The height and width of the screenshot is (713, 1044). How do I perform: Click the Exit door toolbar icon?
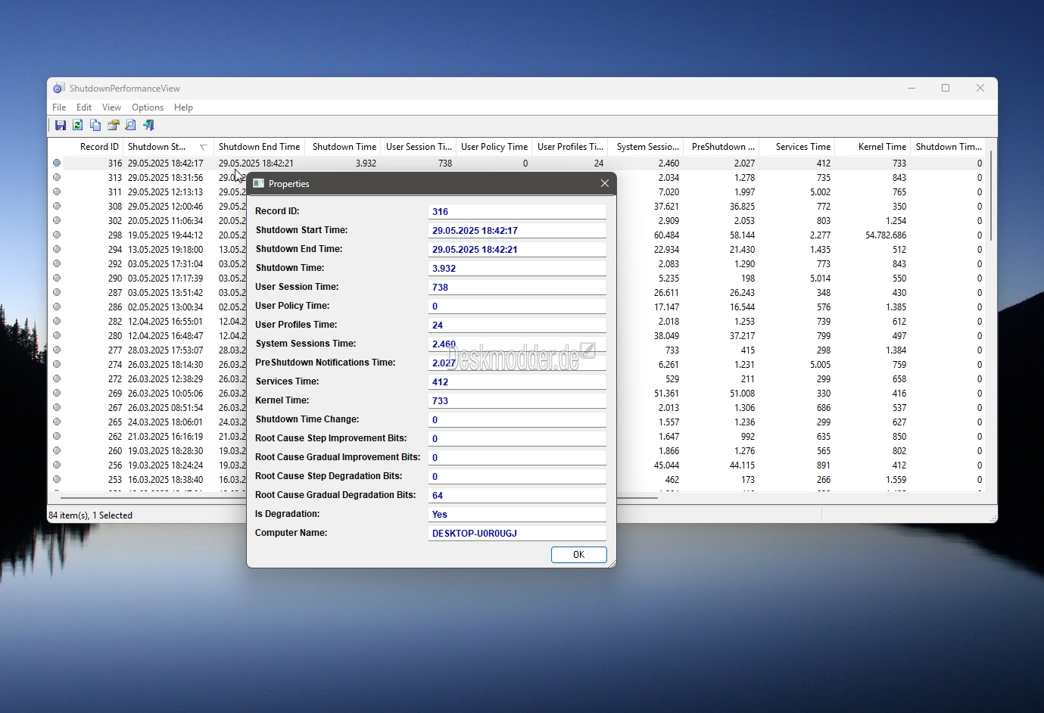pos(148,125)
